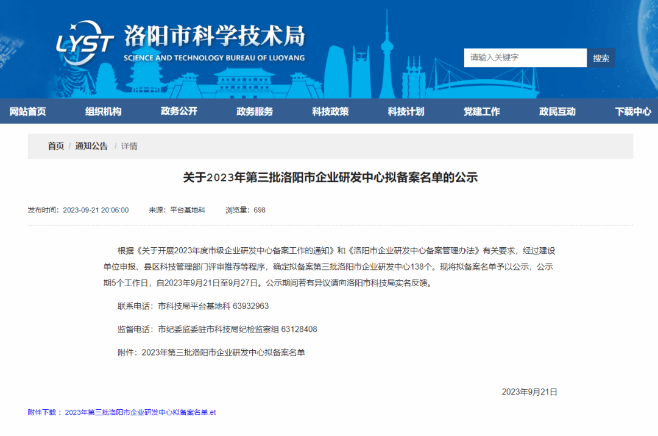Click the search keyword input field
The width and height of the screenshot is (658, 436).
click(525, 57)
